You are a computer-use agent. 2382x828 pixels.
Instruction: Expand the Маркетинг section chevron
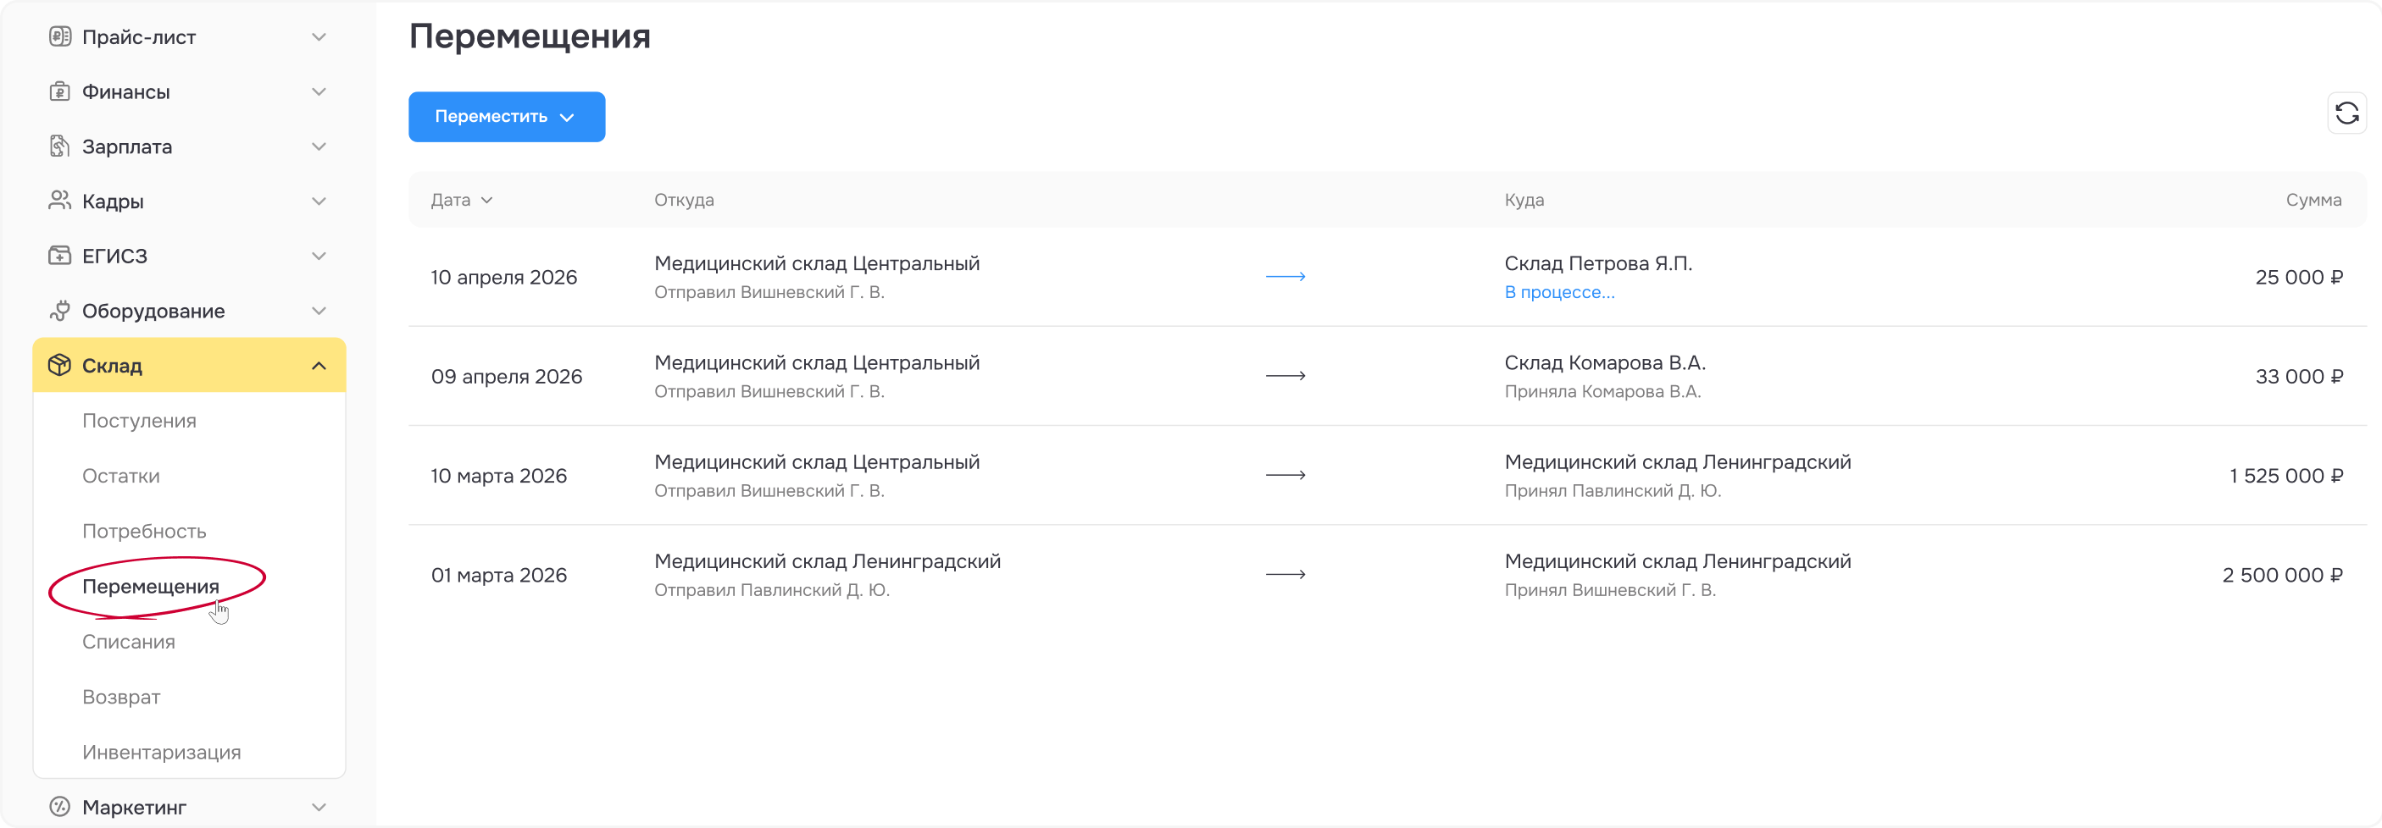[x=319, y=807]
